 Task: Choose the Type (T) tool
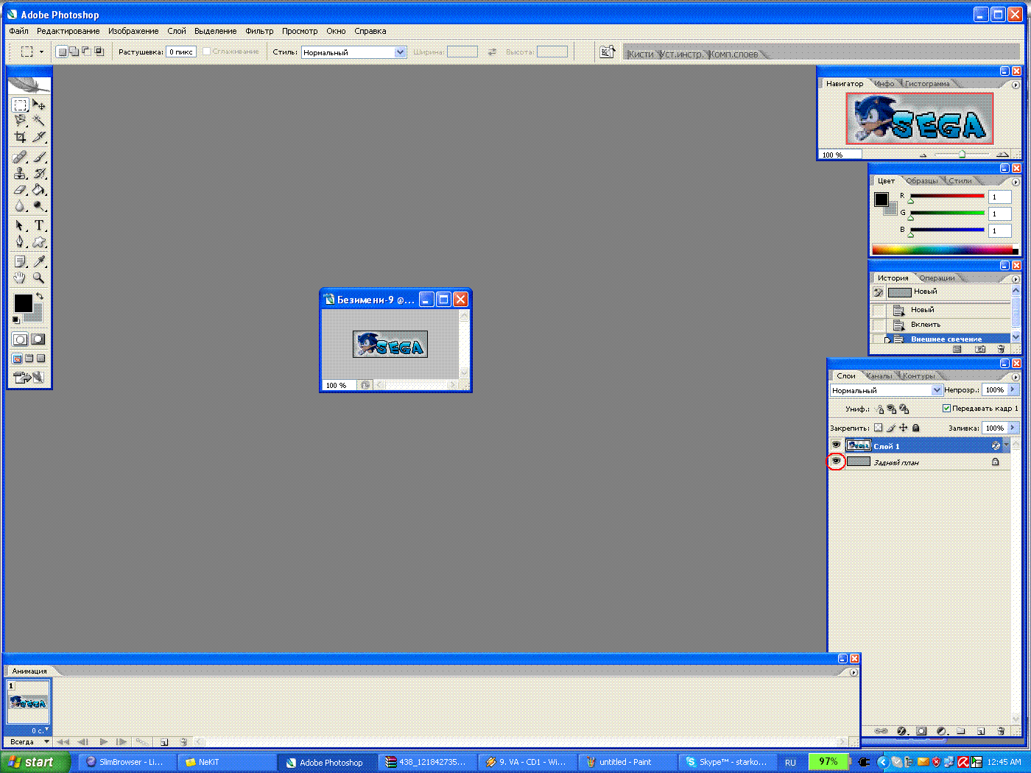(39, 225)
